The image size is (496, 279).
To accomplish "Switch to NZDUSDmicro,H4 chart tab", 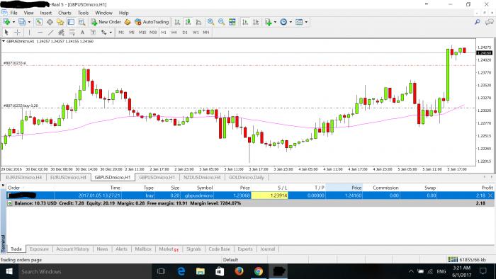I will tap(202, 177).
